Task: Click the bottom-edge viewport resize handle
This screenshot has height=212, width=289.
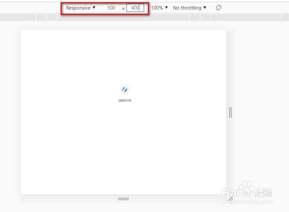Action: pyautogui.click(x=123, y=199)
